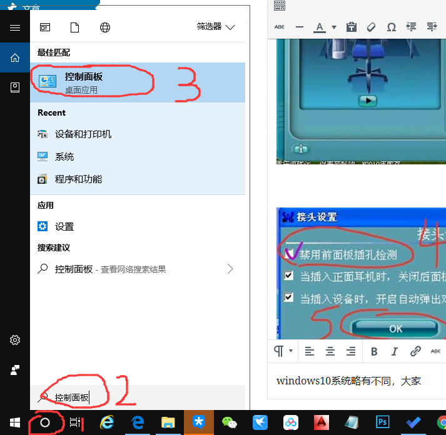Insert a special character with Omega icon

point(392,27)
